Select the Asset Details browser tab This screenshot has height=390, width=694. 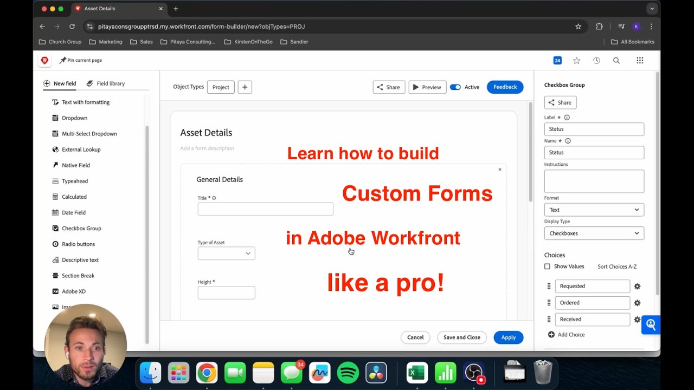(x=118, y=9)
